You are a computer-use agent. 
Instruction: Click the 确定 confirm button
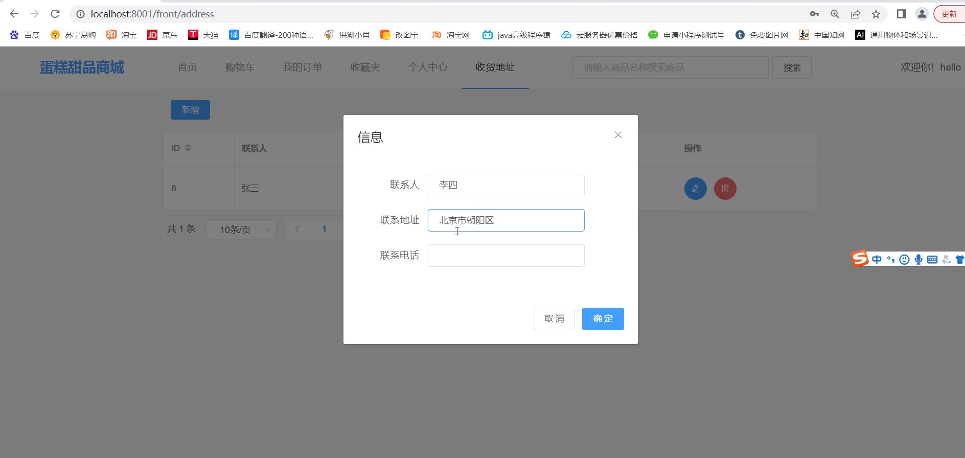pos(603,319)
